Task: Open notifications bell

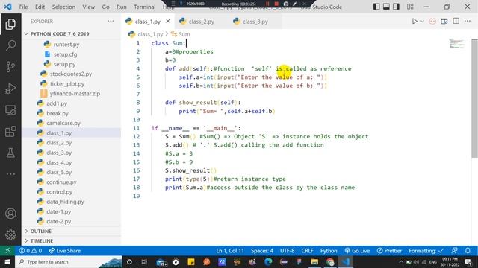Action: [468, 251]
